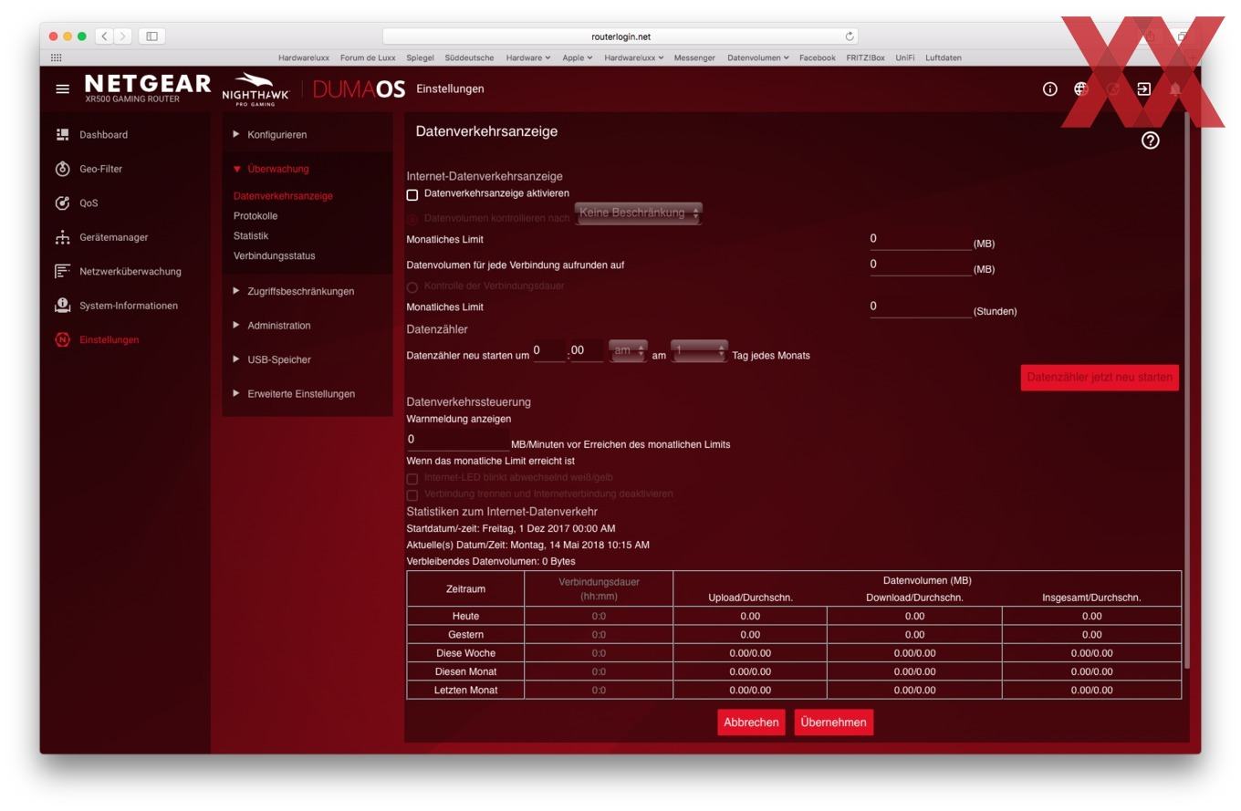The height and width of the screenshot is (811, 1241).
Task: Select Datenvolumen kontrollieren nach radio button
Action: [x=412, y=219]
